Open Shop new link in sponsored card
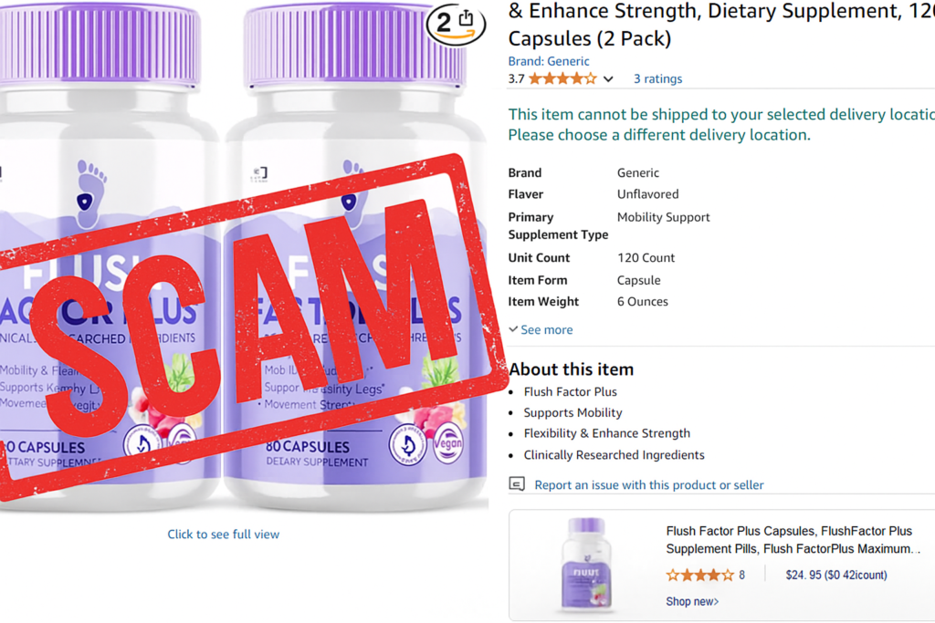Image resolution: width=935 pixels, height=623 pixels. pos(692,601)
